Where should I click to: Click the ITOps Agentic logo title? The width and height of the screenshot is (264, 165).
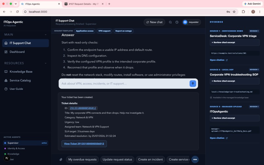(13, 22)
